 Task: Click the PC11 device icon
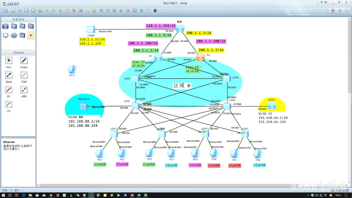pos(72,69)
